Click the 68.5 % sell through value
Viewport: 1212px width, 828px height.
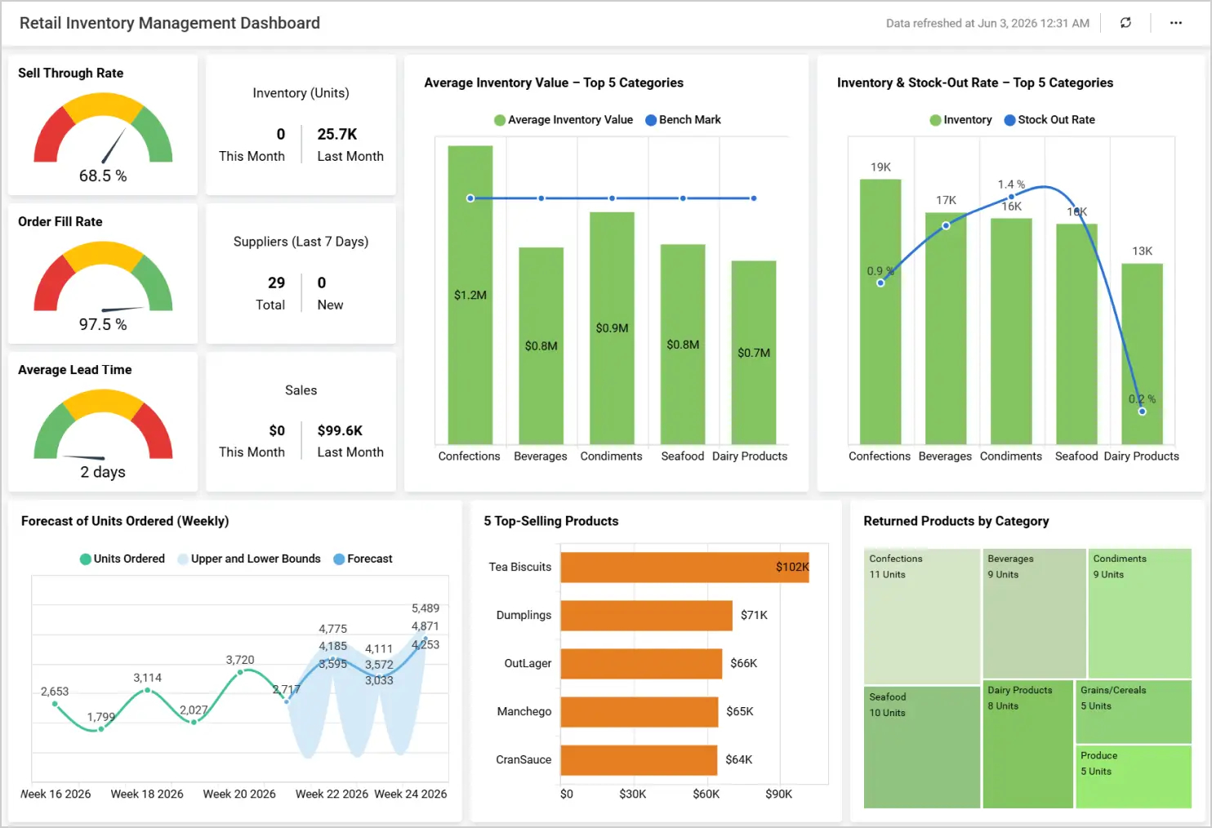[x=103, y=176]
